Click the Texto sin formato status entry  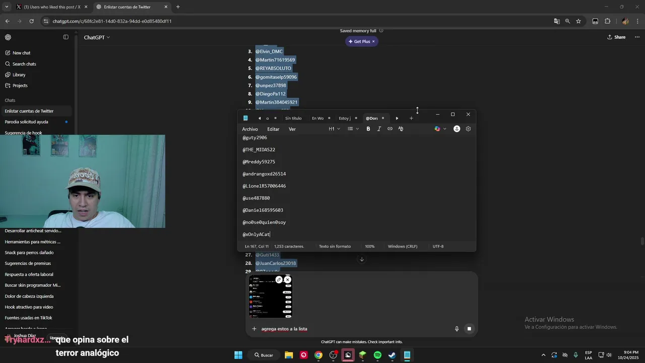335,247
